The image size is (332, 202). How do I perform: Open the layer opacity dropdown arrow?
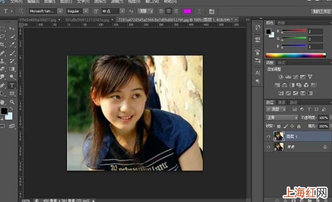(x=331, y=118)
